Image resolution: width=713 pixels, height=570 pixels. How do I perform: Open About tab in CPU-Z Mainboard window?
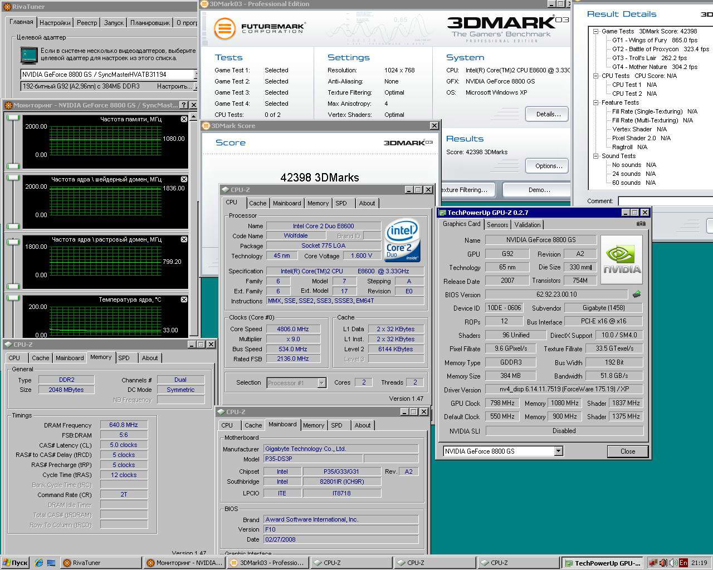click(363, 425)
